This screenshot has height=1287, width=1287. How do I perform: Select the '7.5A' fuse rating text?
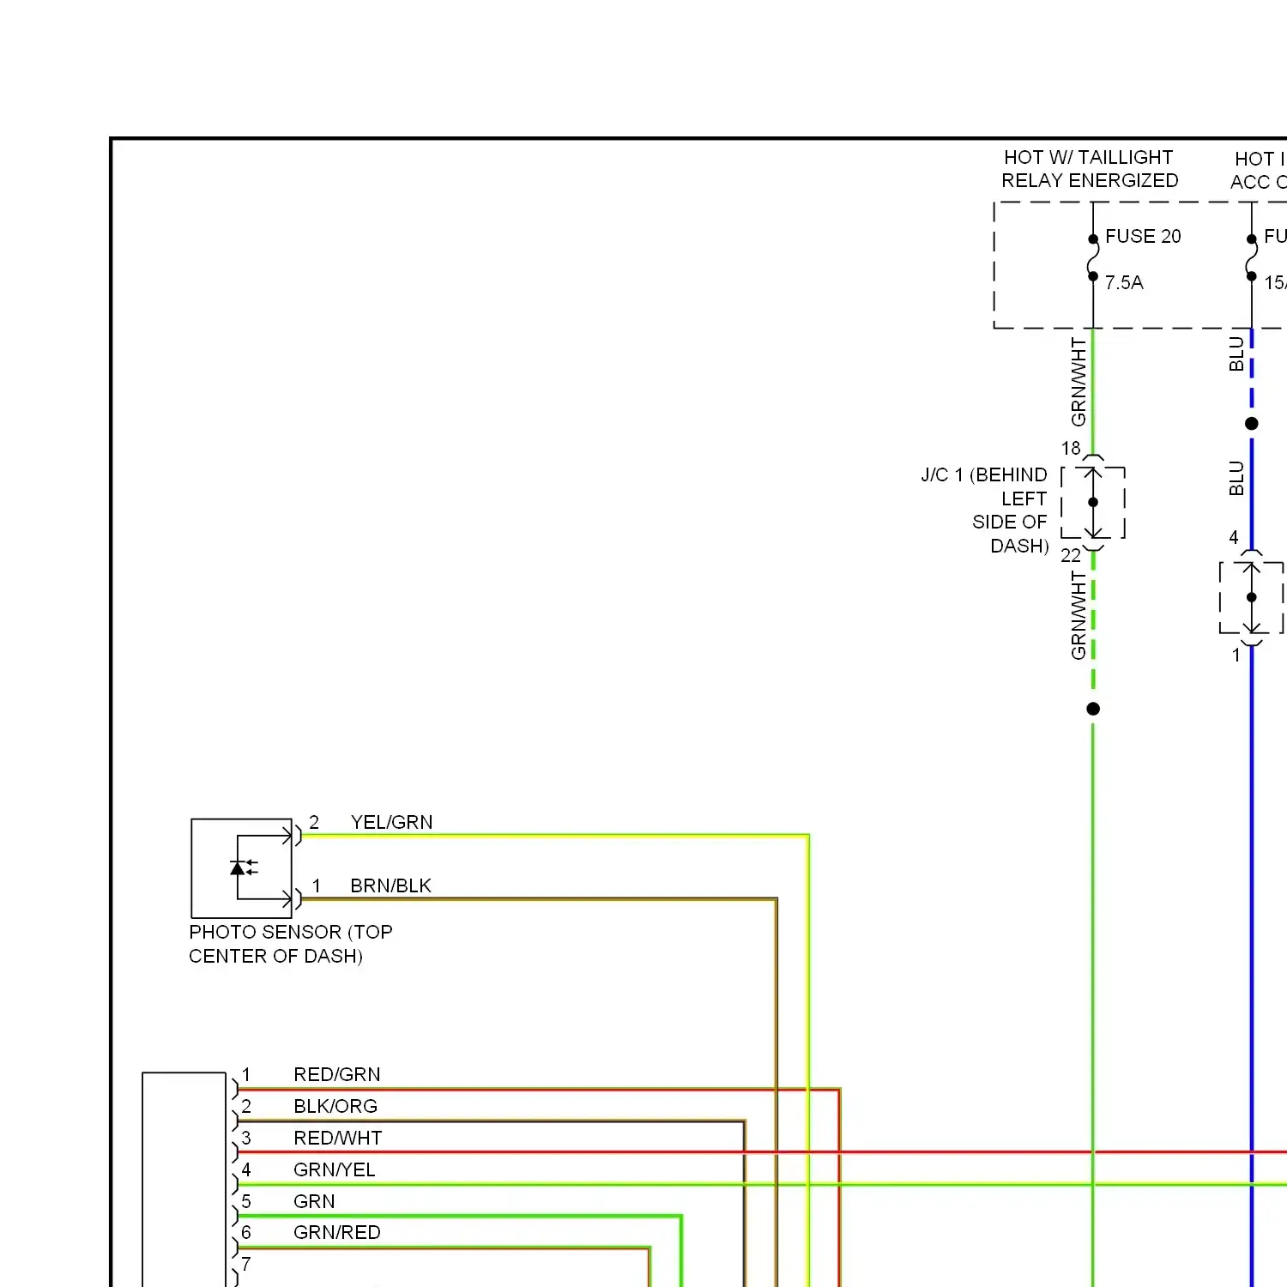click(x=1124, y=282)
